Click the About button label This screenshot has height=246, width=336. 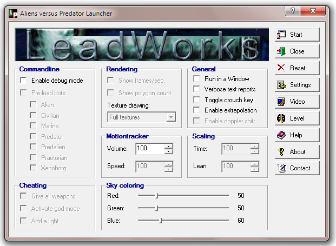point(298,152)
